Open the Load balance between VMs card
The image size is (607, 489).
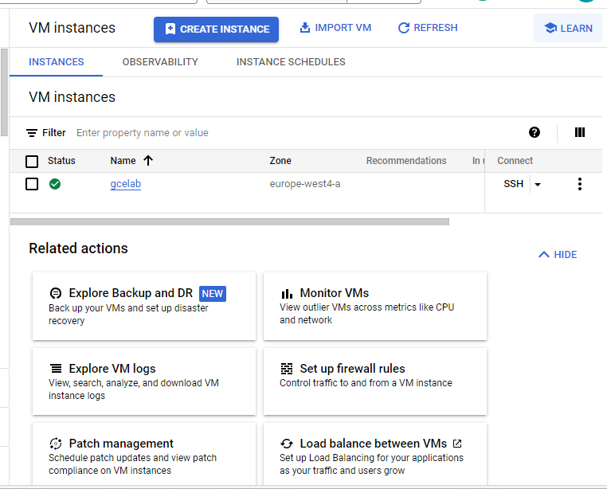point(375,454)
